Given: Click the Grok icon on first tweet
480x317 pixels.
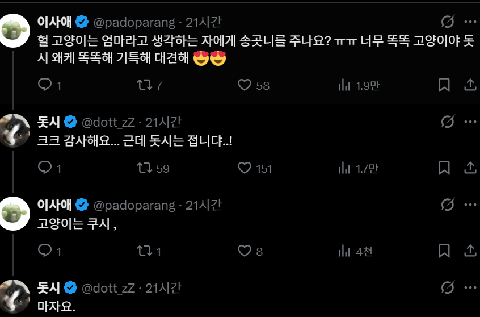Looking at the screenshot, I should [448, 22].
